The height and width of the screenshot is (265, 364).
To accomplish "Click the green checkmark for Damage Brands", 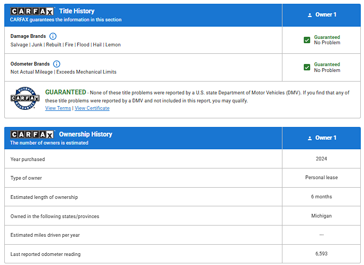I will point(307,40).
